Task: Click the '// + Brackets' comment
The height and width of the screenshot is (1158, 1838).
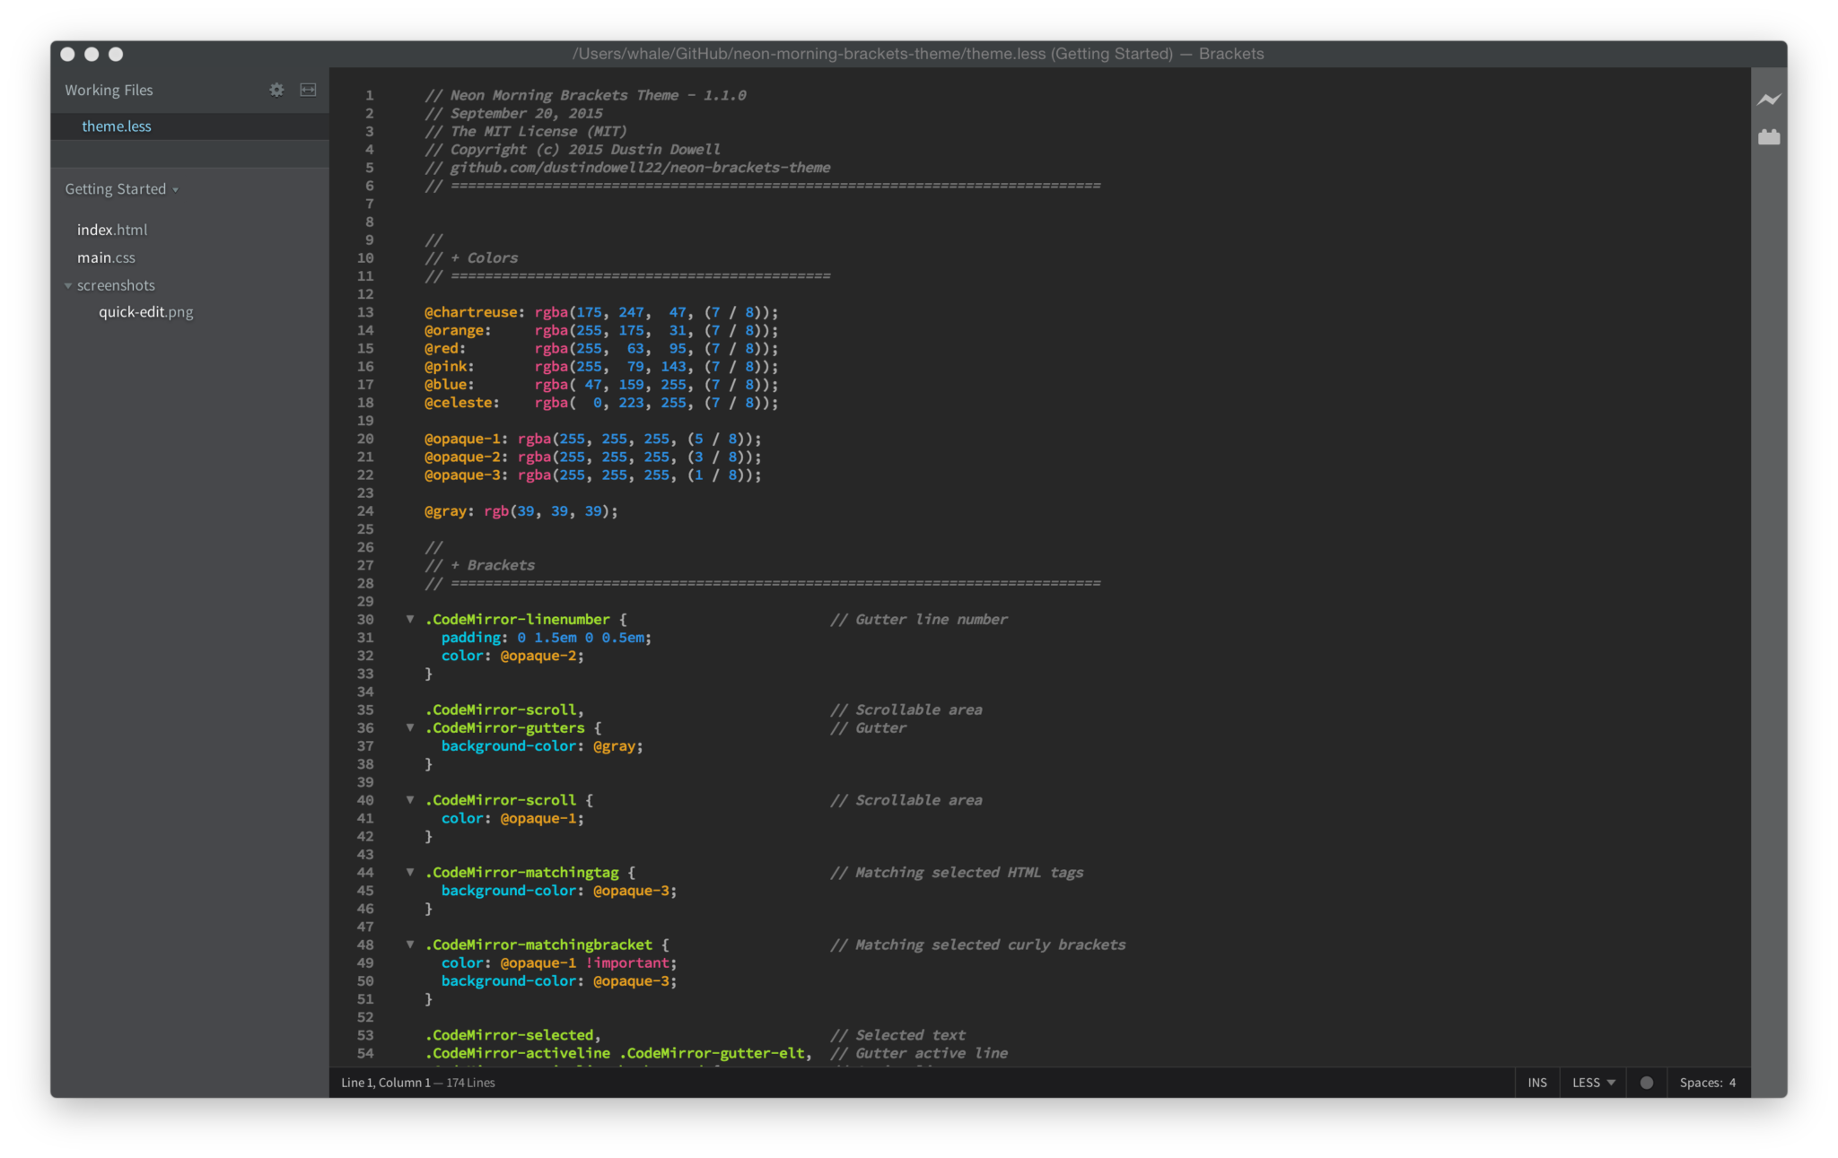Action: pyautogui.click(x=479, y=565)
